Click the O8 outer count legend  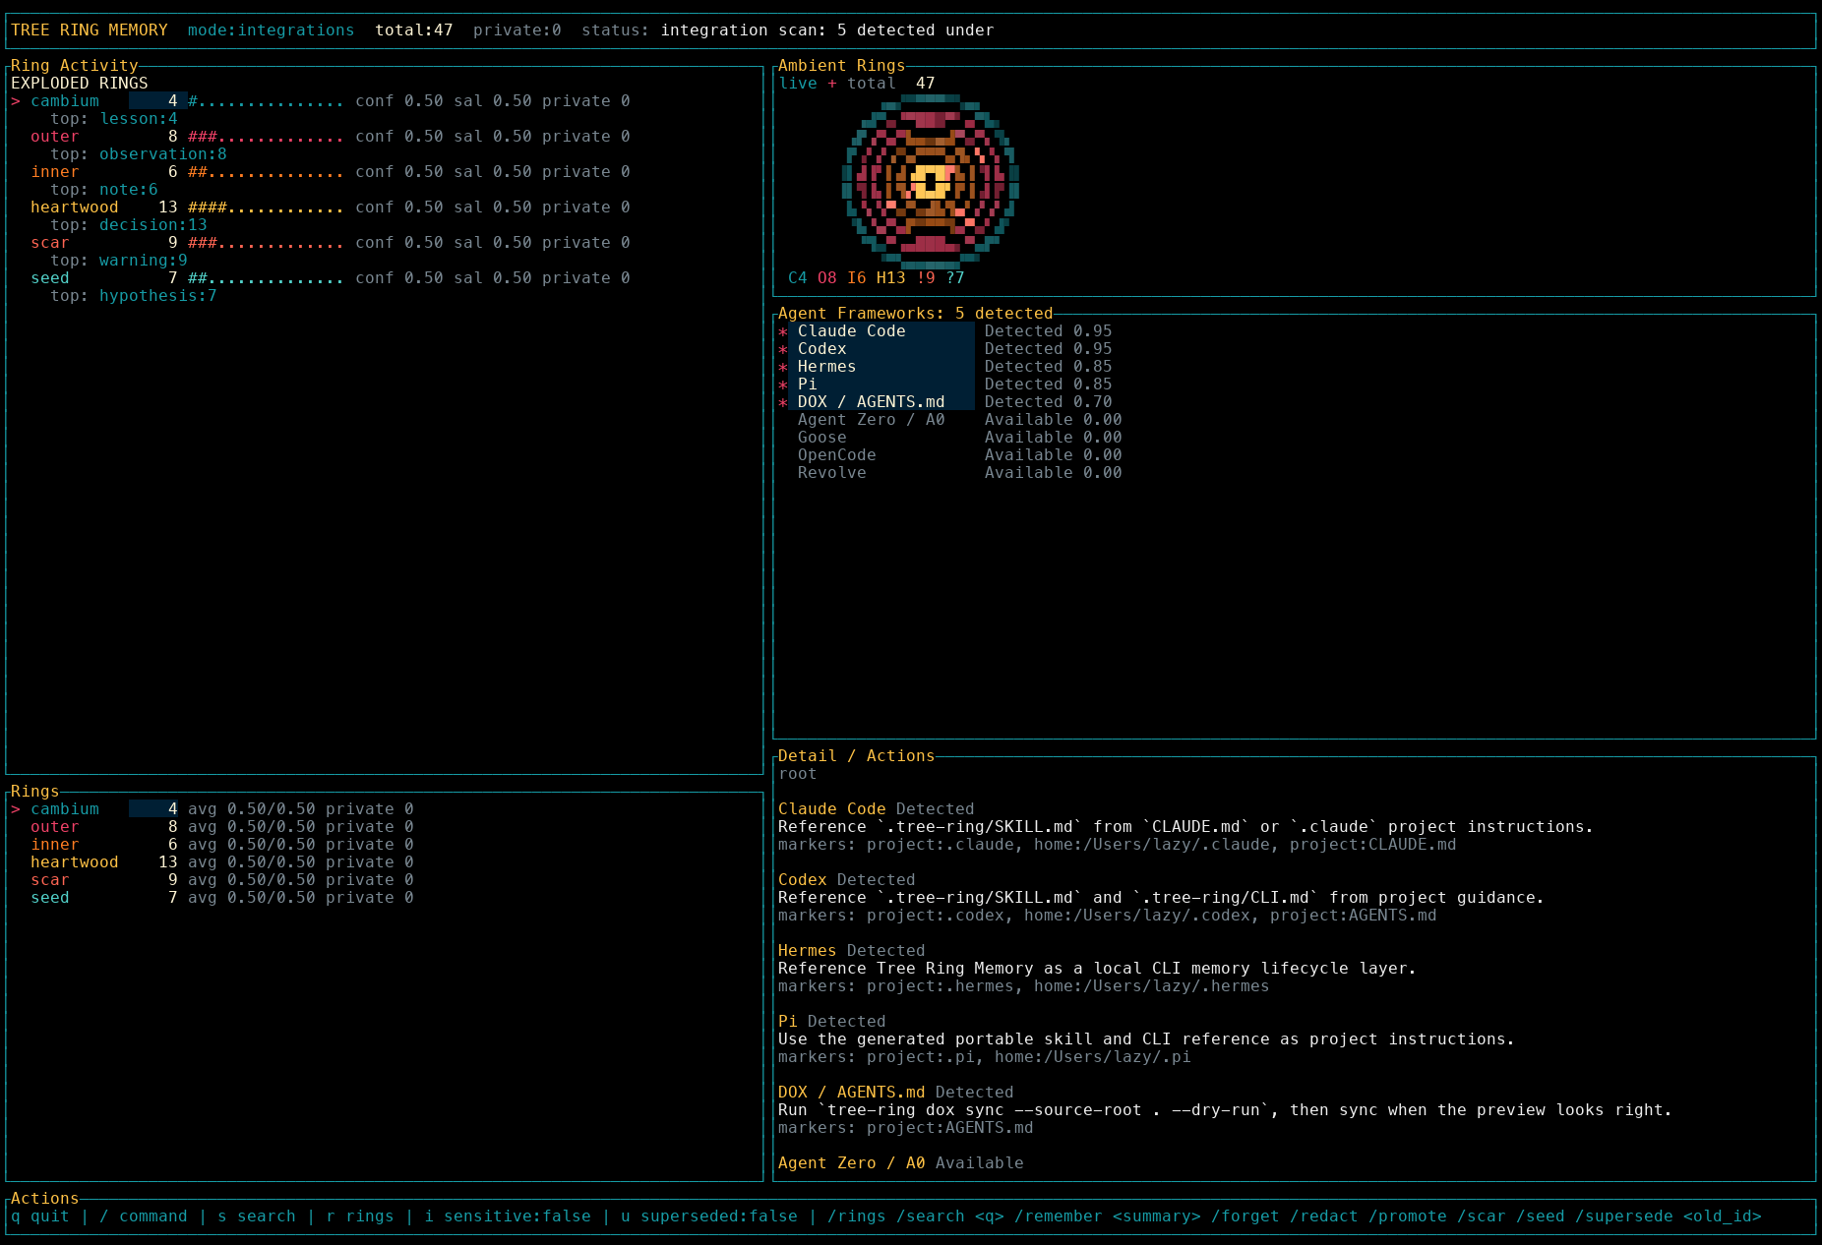pos(827,278)
